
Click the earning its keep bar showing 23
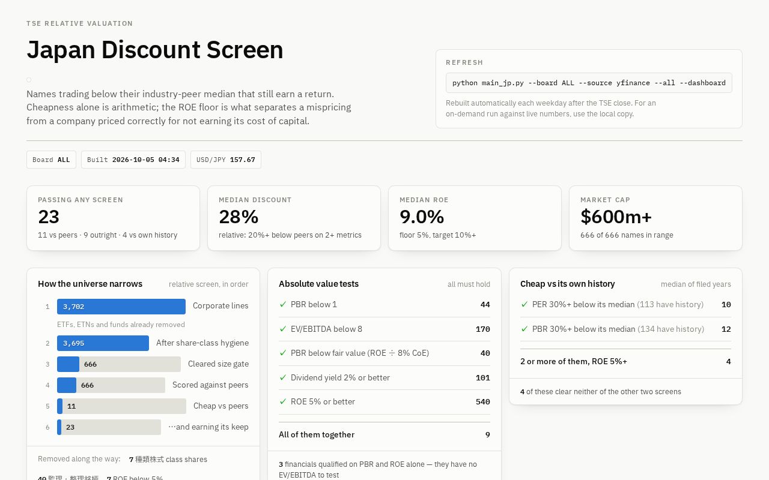(109, 427)
